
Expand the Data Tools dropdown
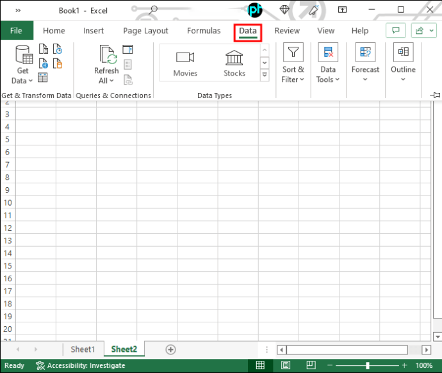[x=337, y=79]
